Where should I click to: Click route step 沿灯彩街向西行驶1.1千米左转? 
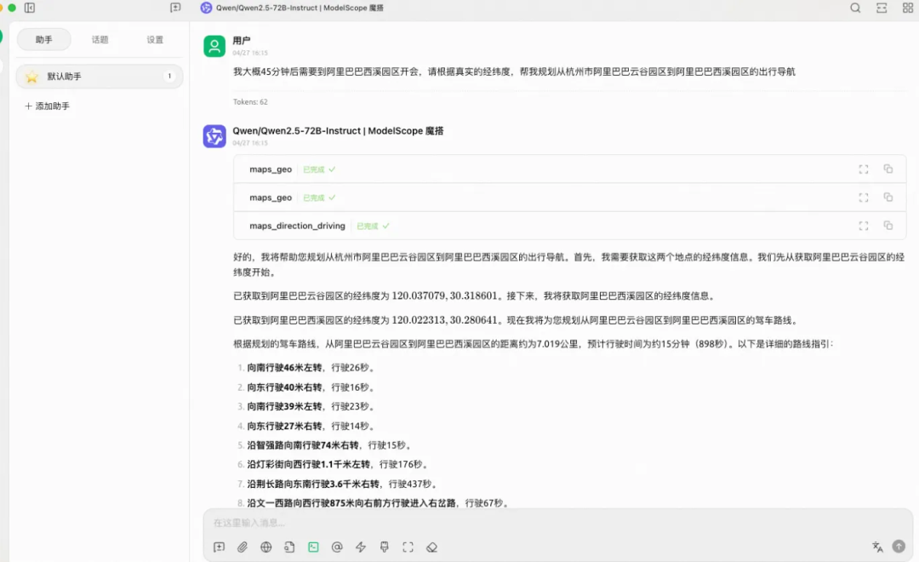pos(308,464)
